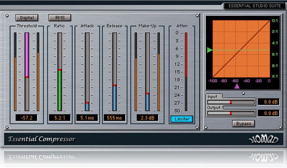Toggle the RMS detection button

60,17
